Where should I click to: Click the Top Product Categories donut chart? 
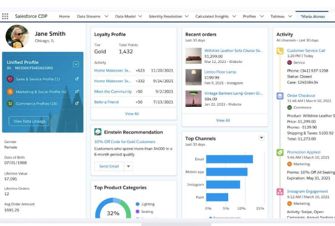[113, 209]
